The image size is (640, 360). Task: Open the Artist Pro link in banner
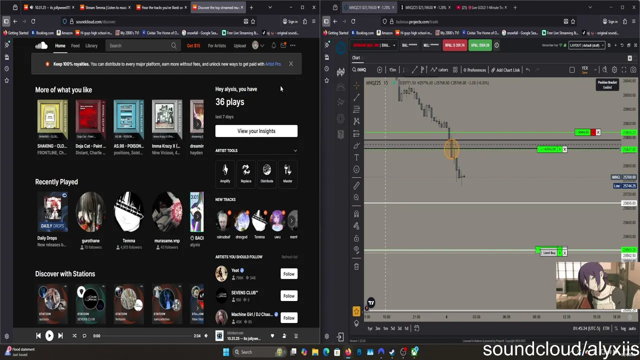tap(273, 64)
